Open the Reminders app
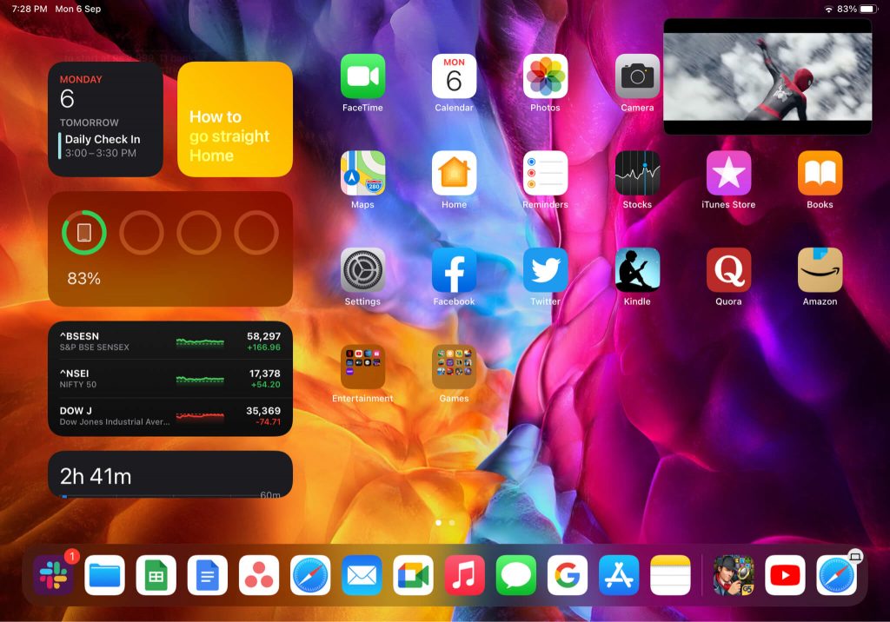890x622 pixels. tap(546, 173)
